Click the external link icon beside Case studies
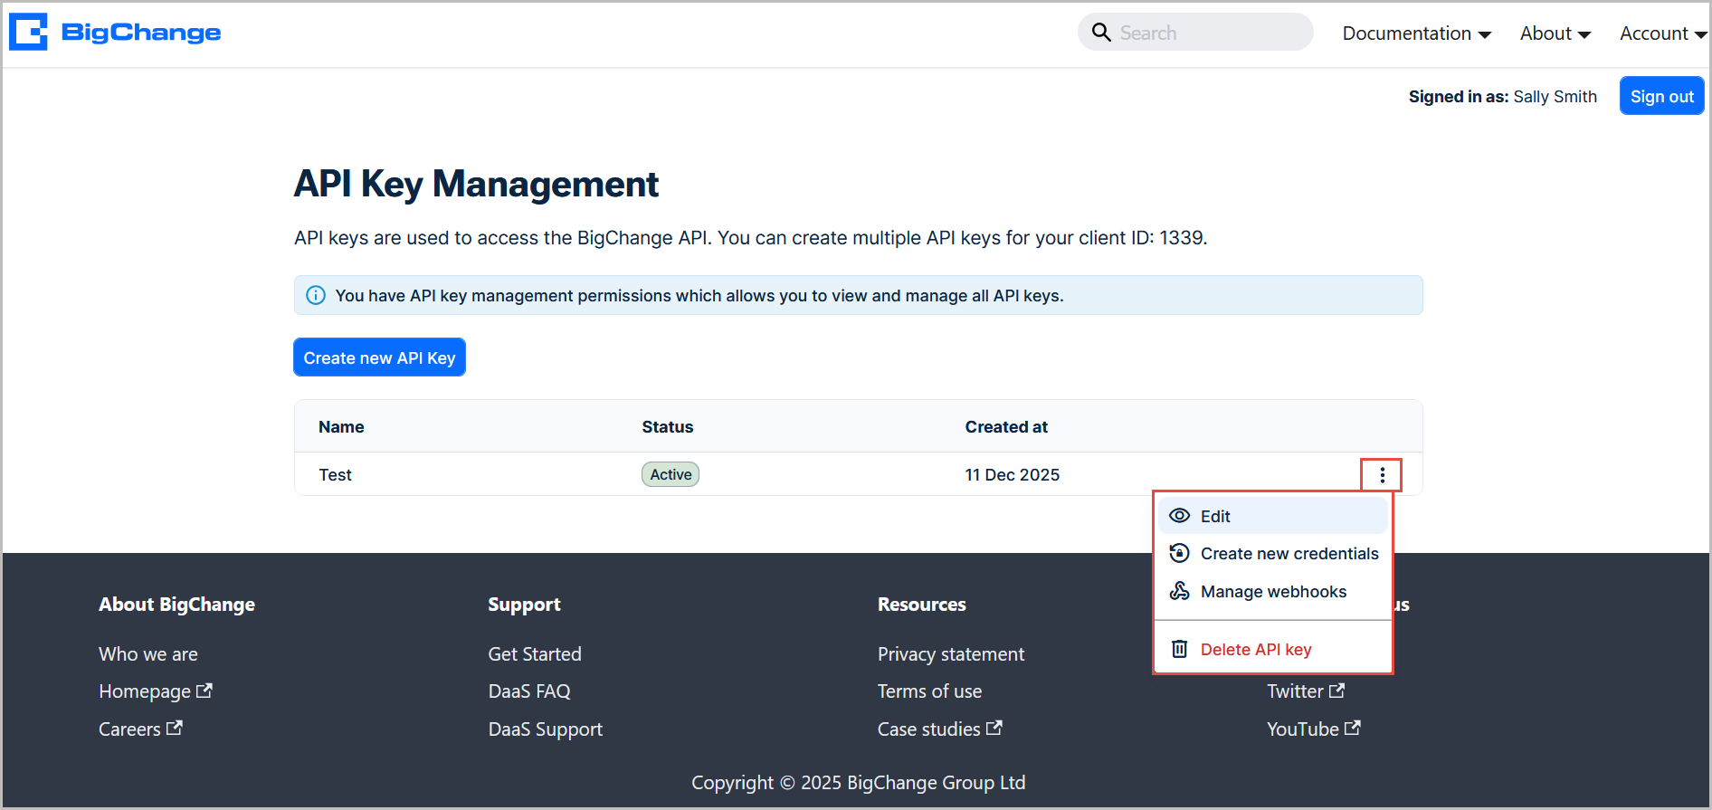This screenshot has width=1712, height=810. (x=994, y=728)
